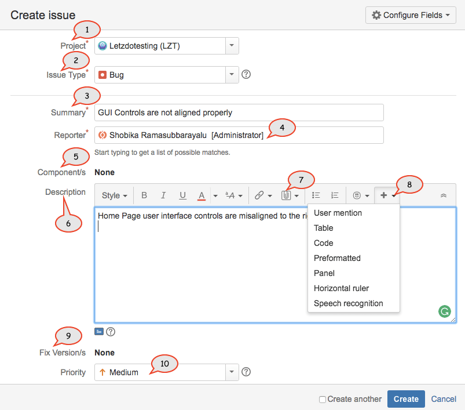Toggle bold formatting in the Description toolbar
Screen dimensions: 465x410
[x=144, y=195]
